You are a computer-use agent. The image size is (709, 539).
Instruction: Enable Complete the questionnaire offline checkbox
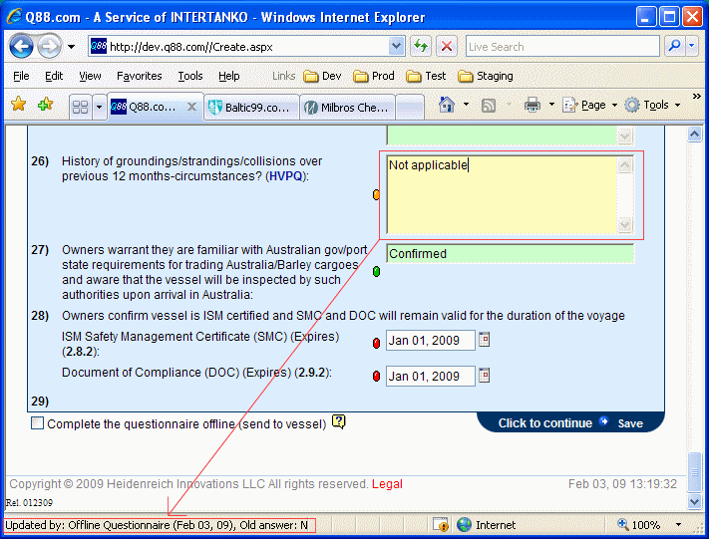click(38, 423)
